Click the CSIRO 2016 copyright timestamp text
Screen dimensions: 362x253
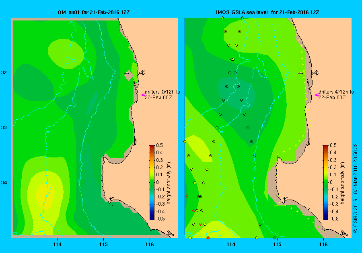click(356, 188)
